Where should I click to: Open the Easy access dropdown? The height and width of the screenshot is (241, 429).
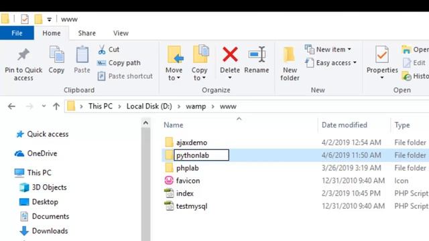point(330,63)
